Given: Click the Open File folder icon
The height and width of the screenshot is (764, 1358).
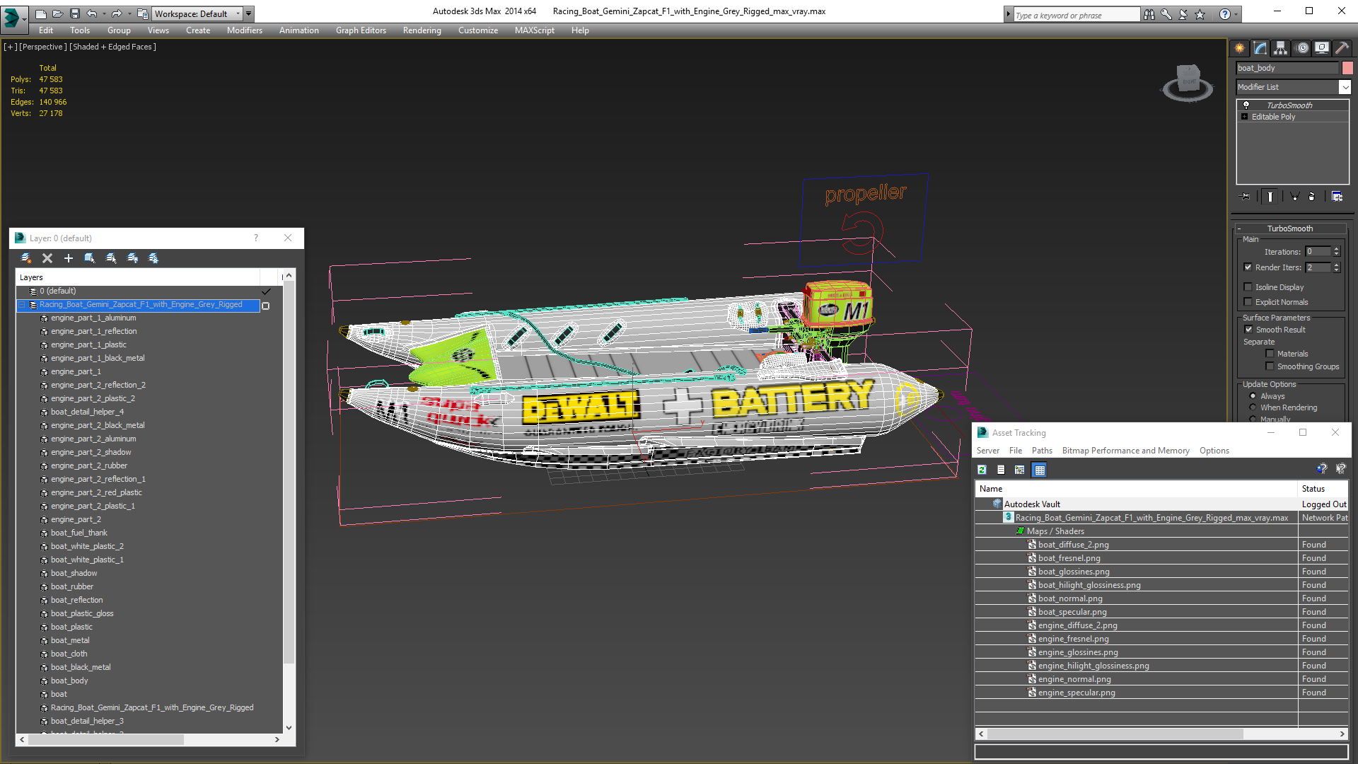Looking at the screenshot, I should click(57, 13).
